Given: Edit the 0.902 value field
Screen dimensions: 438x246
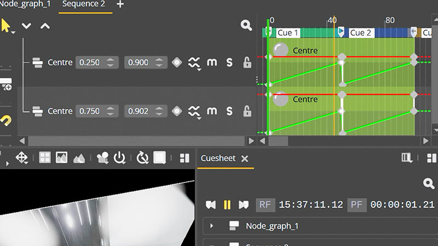Looking at the screenshot, I should pyautogui.click(x=146, y=112).
